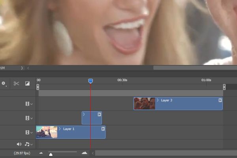The height and width of the screenshot is (158, 237).
Task: Zoom in timeline large mountains icon
Action: pyautogui.click(x=85, y=153)
